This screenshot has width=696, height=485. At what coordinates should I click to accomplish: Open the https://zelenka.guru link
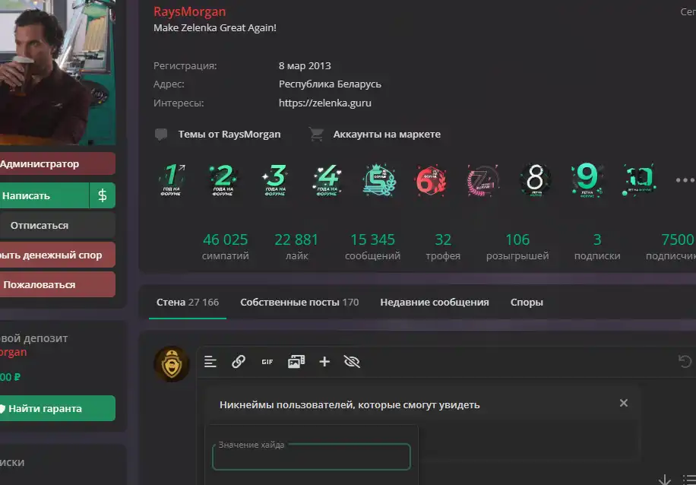pos(325,103)
